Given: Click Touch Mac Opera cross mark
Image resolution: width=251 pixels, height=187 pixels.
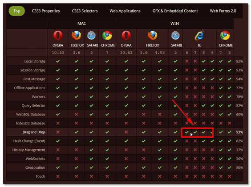Looking at the screenshot, I should point(58,176).
